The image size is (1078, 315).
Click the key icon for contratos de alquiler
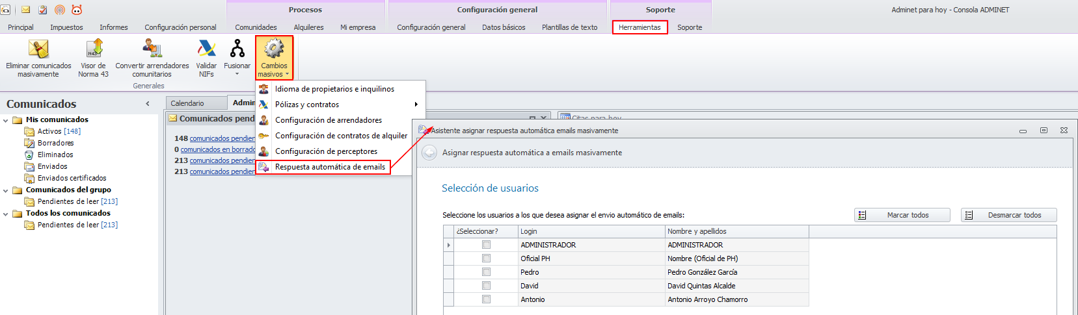(x=263, y=136)
